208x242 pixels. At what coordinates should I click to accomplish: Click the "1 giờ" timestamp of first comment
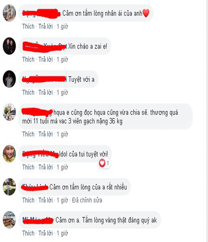[x=62, y=26]
